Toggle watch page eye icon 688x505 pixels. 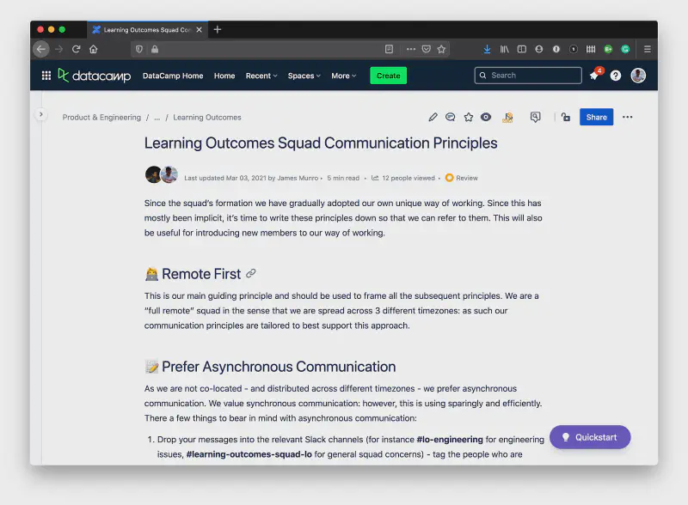point(486,118)
